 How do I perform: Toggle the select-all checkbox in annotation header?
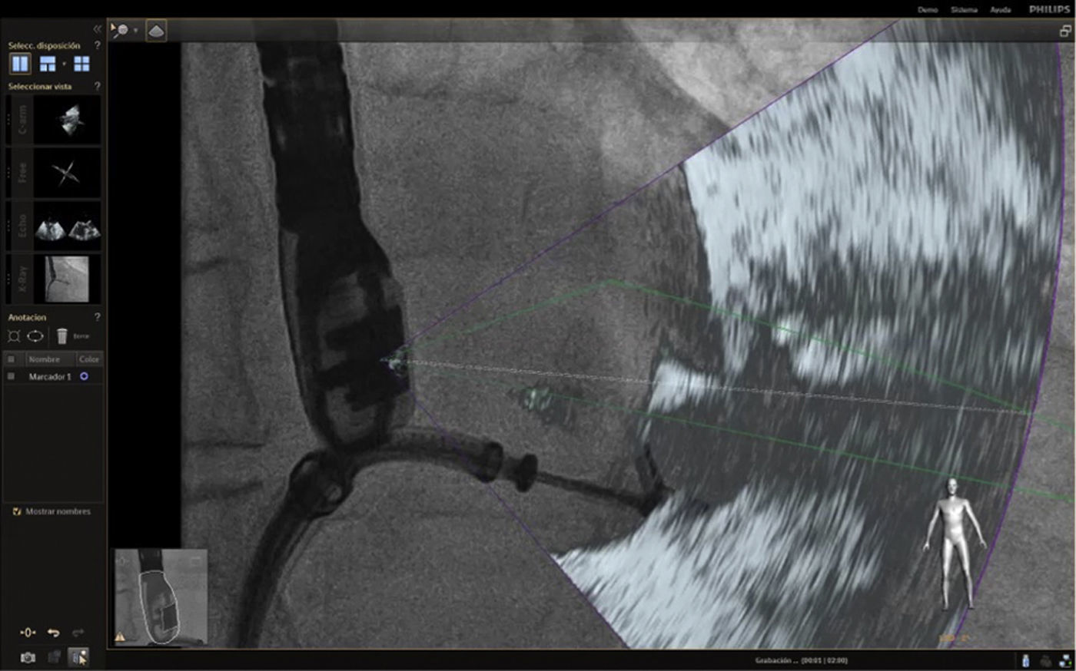[11, 359]
